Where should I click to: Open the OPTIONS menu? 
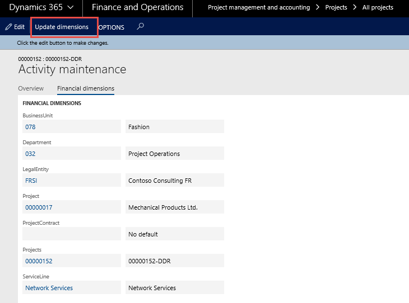pos(111,27)
